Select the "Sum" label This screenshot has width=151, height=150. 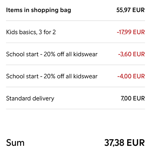[x=15, y=143]
